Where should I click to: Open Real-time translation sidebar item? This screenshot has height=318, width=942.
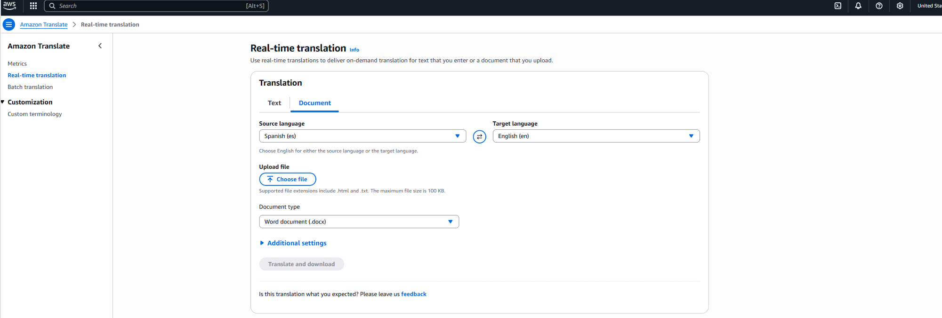coord(37,75)
